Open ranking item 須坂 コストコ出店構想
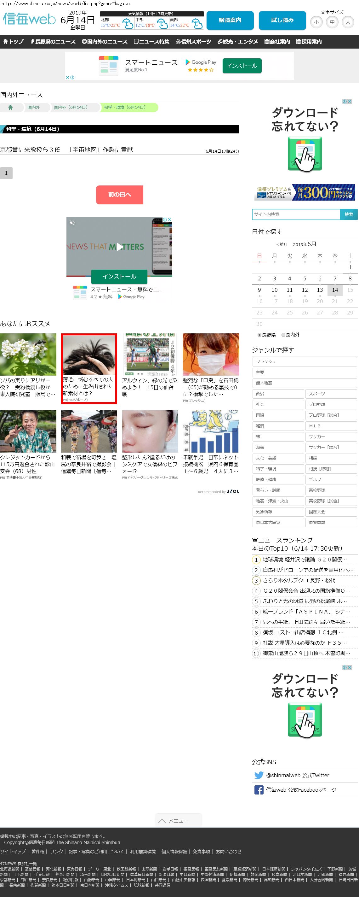Image resolution: width=359 pixels, height=897 pixels. (x=303, y=633)
